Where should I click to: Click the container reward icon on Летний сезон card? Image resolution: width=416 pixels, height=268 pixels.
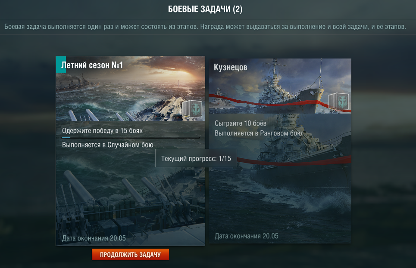192,109
